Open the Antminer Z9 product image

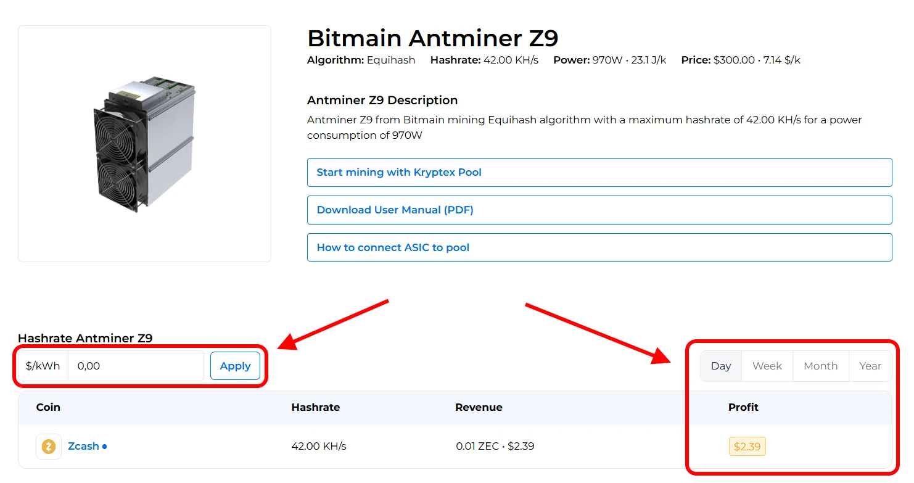(144, 144)
